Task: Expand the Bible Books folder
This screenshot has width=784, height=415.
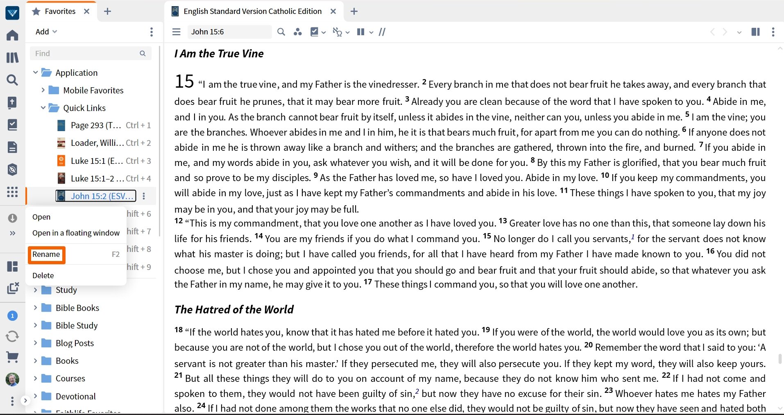Action: coord(35,308)
